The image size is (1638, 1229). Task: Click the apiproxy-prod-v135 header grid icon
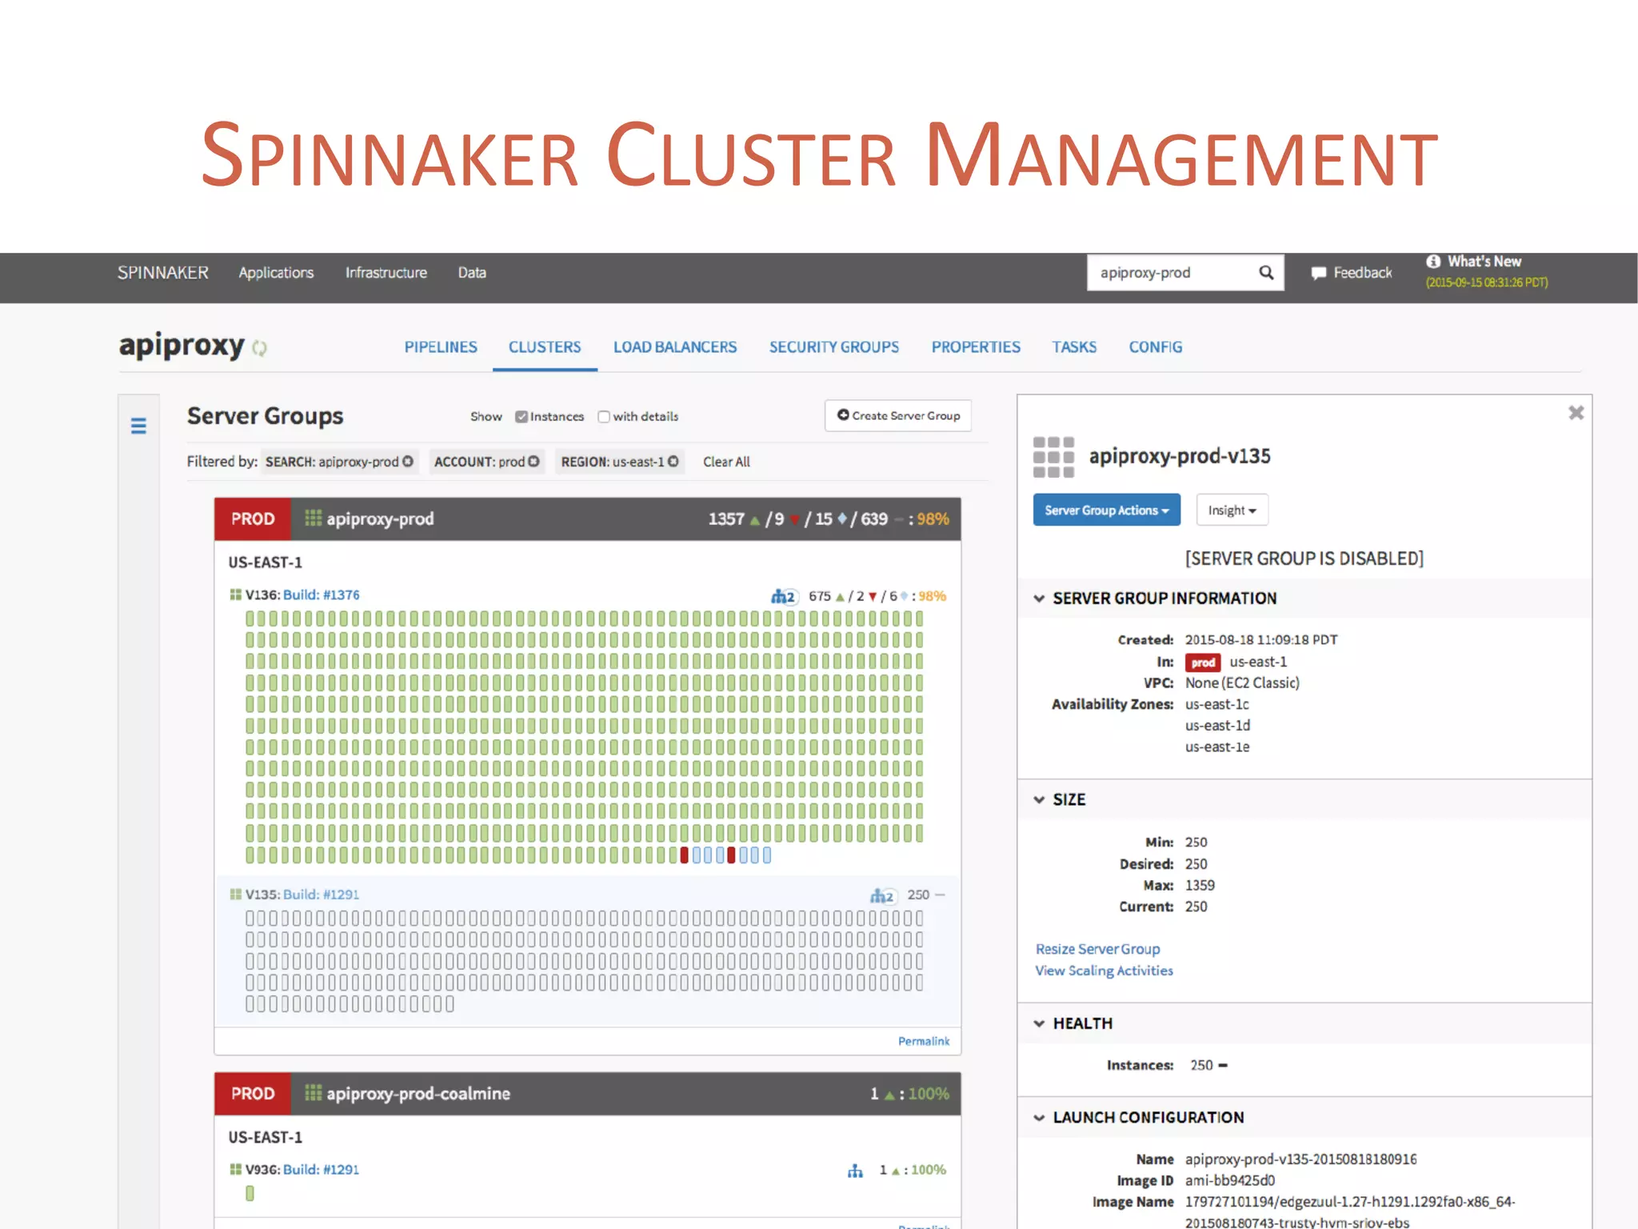tap(1053, 457)
